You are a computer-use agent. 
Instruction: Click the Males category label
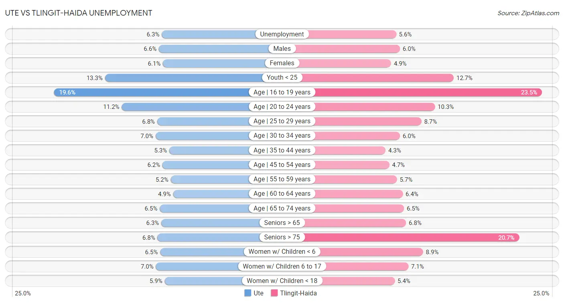(x=282, y=49)
